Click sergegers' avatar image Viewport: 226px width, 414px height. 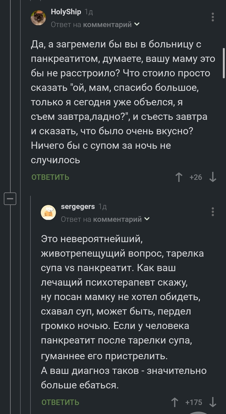[x=48, y=212]
